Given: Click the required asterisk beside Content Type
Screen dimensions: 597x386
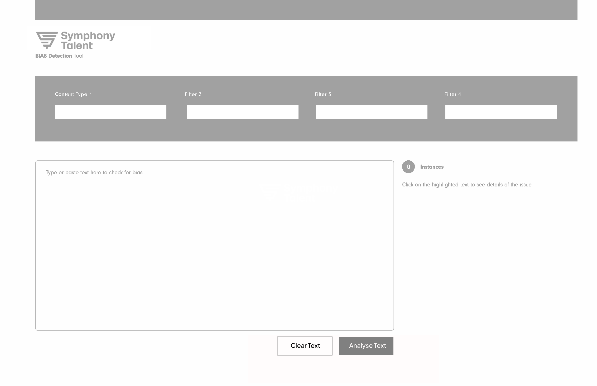Looking at the screenshot, I should (90, 93).
